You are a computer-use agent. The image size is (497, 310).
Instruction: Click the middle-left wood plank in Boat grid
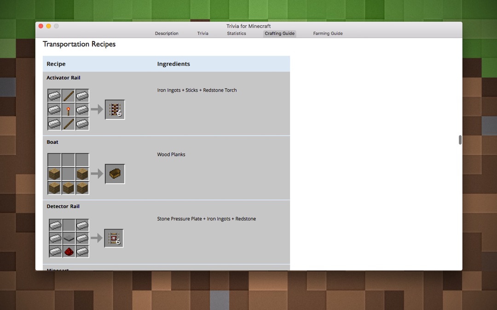coord(54,174)
